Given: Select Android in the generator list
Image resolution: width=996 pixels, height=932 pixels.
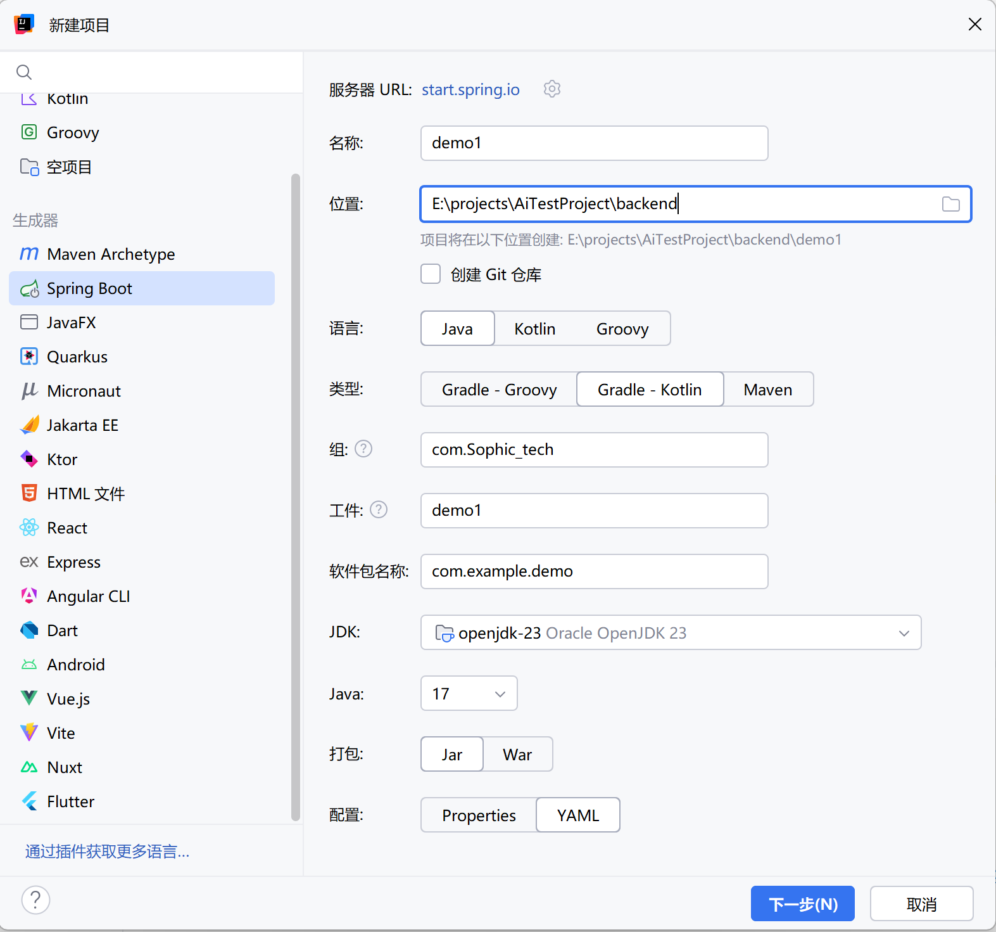Looking at the screenshot, I should point(142,665).
